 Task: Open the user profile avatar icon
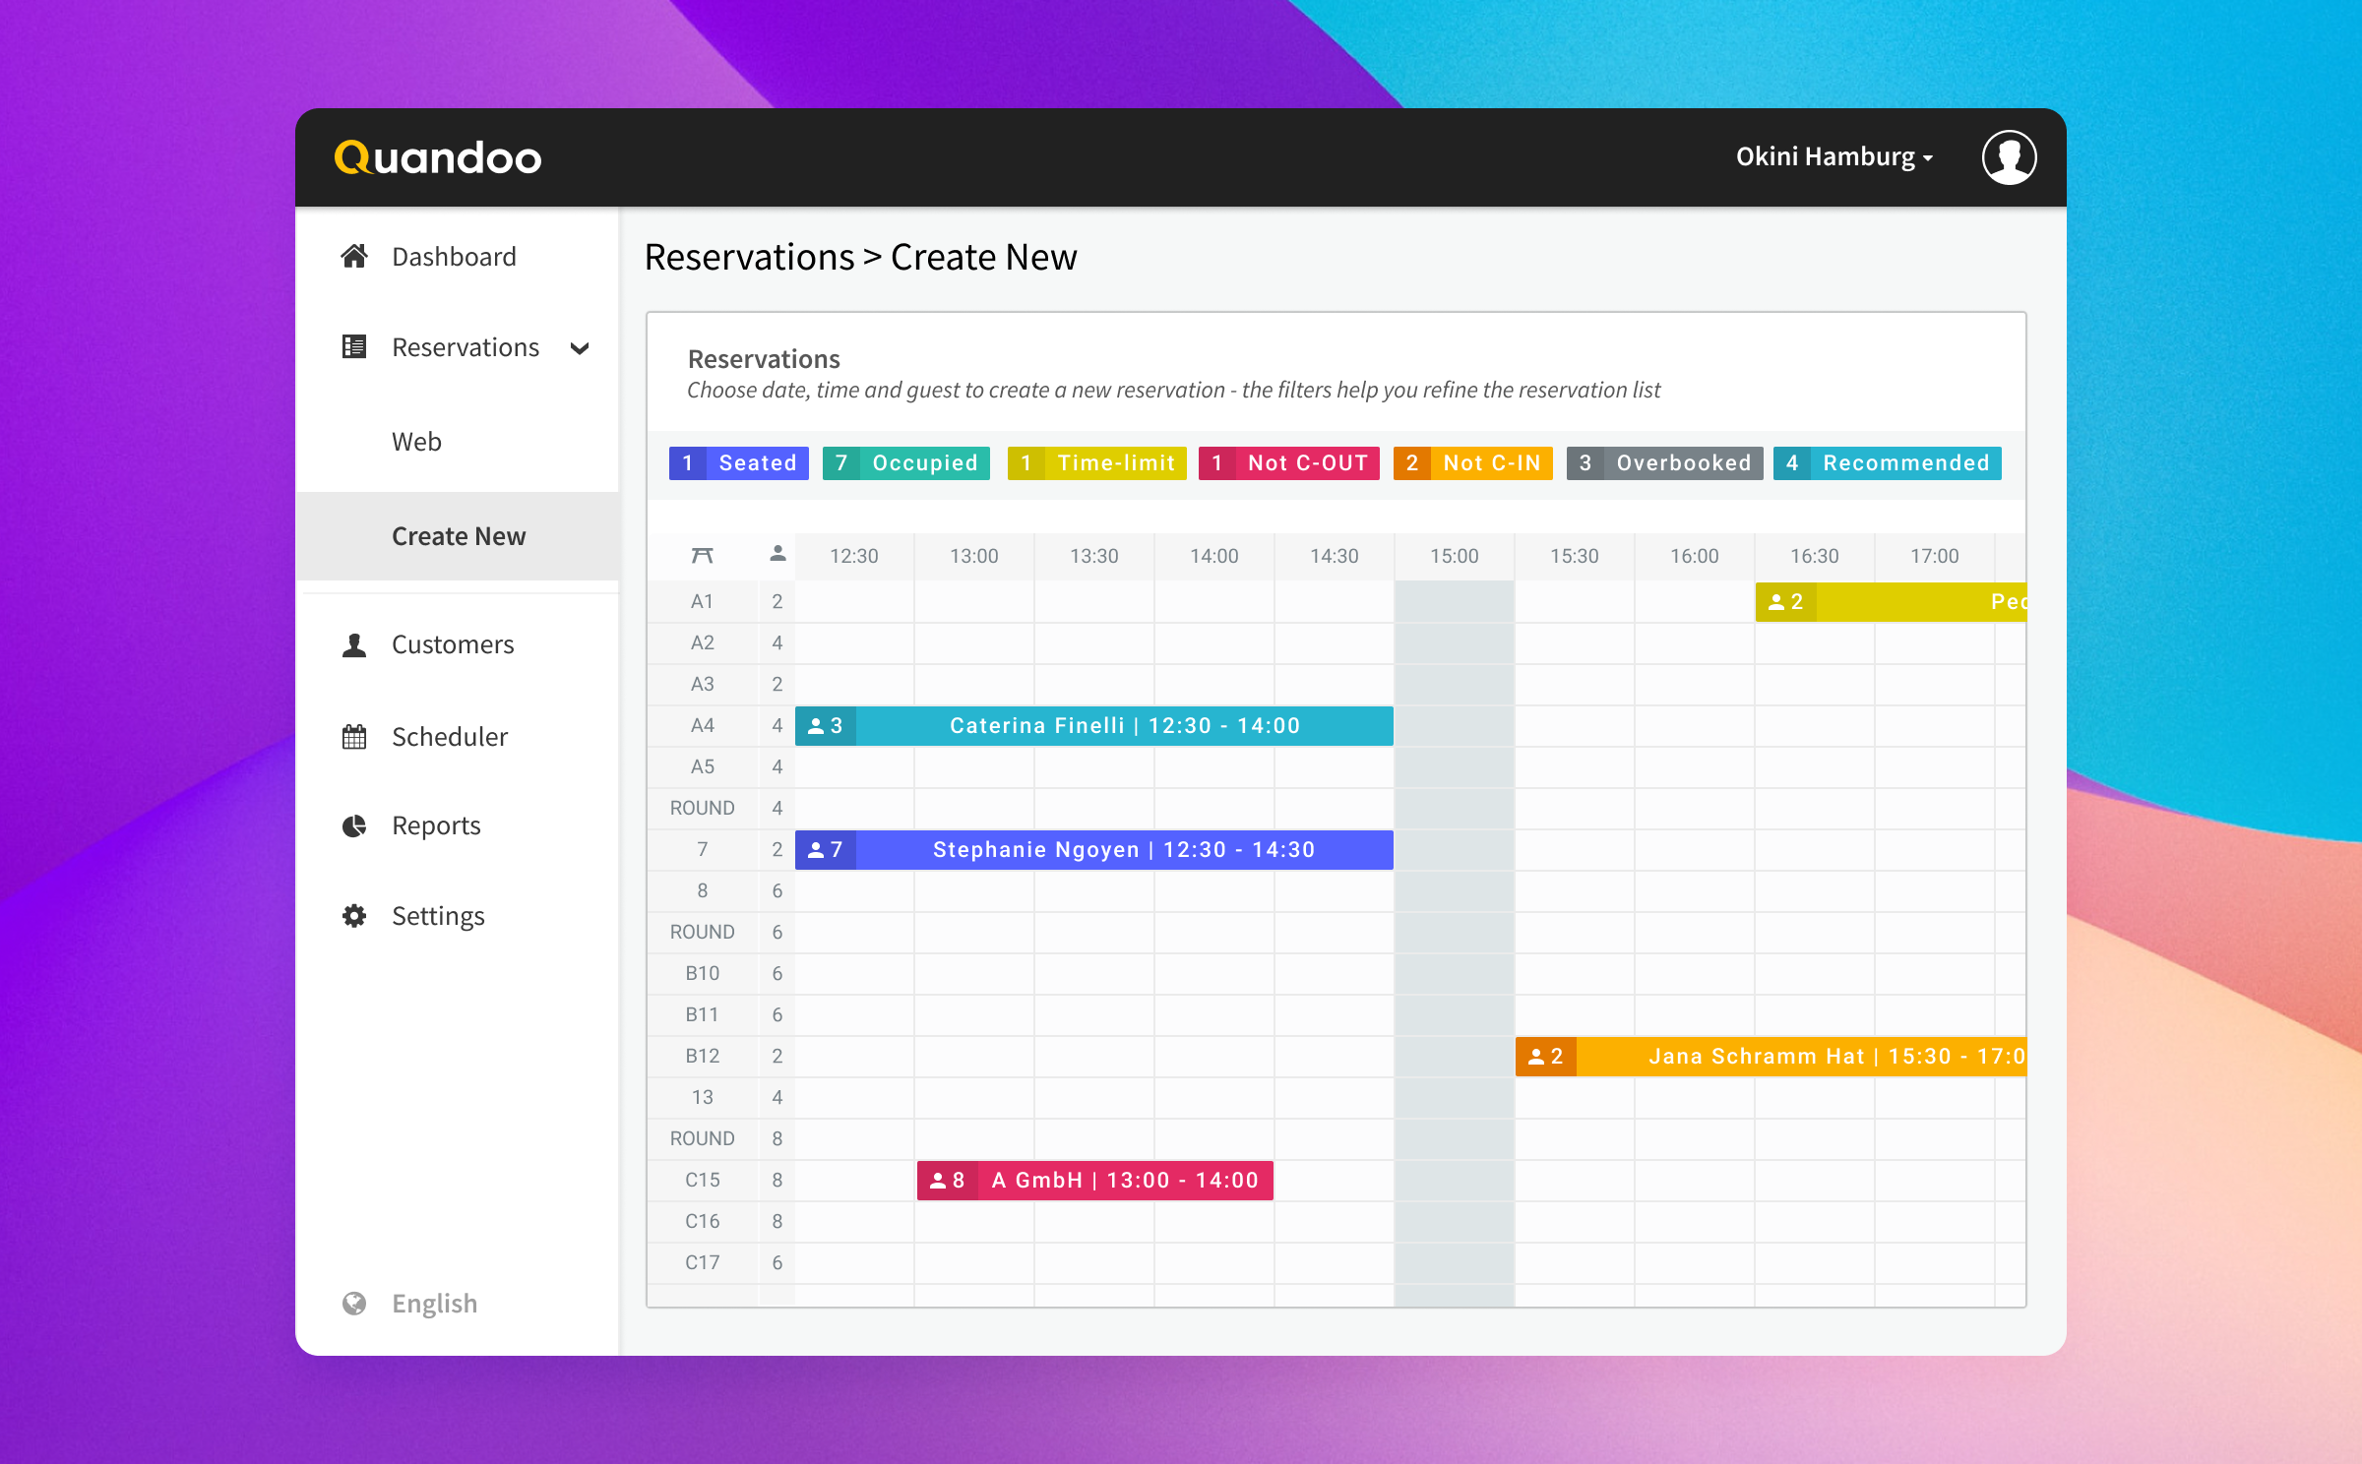(x=2009, y=157)
